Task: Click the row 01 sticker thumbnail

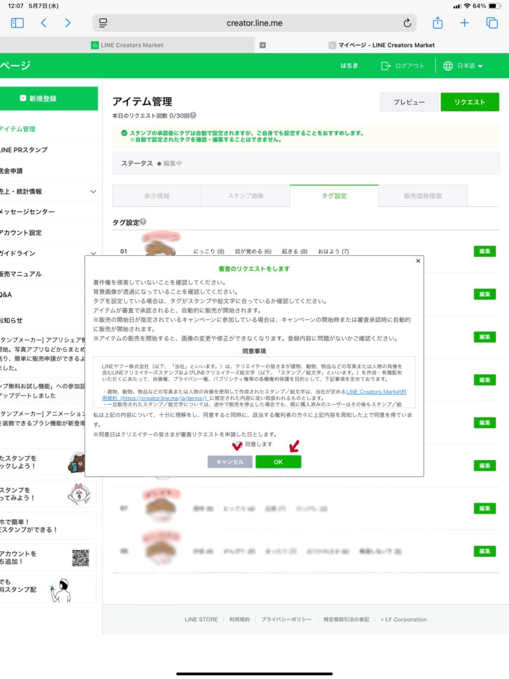Action: 160,244
